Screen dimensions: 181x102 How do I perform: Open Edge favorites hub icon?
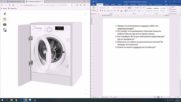(77, 5)
